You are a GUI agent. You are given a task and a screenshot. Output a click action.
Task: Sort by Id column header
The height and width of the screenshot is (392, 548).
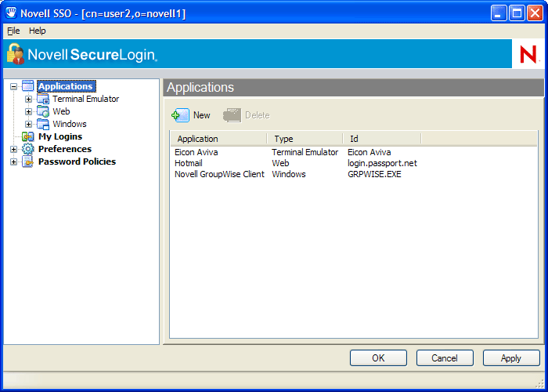[382, 139]
